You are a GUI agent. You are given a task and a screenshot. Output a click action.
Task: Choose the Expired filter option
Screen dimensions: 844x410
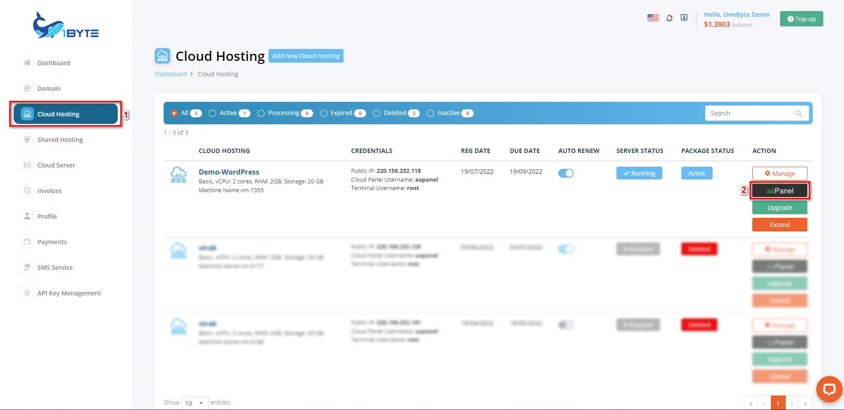(x=324, y=113)
